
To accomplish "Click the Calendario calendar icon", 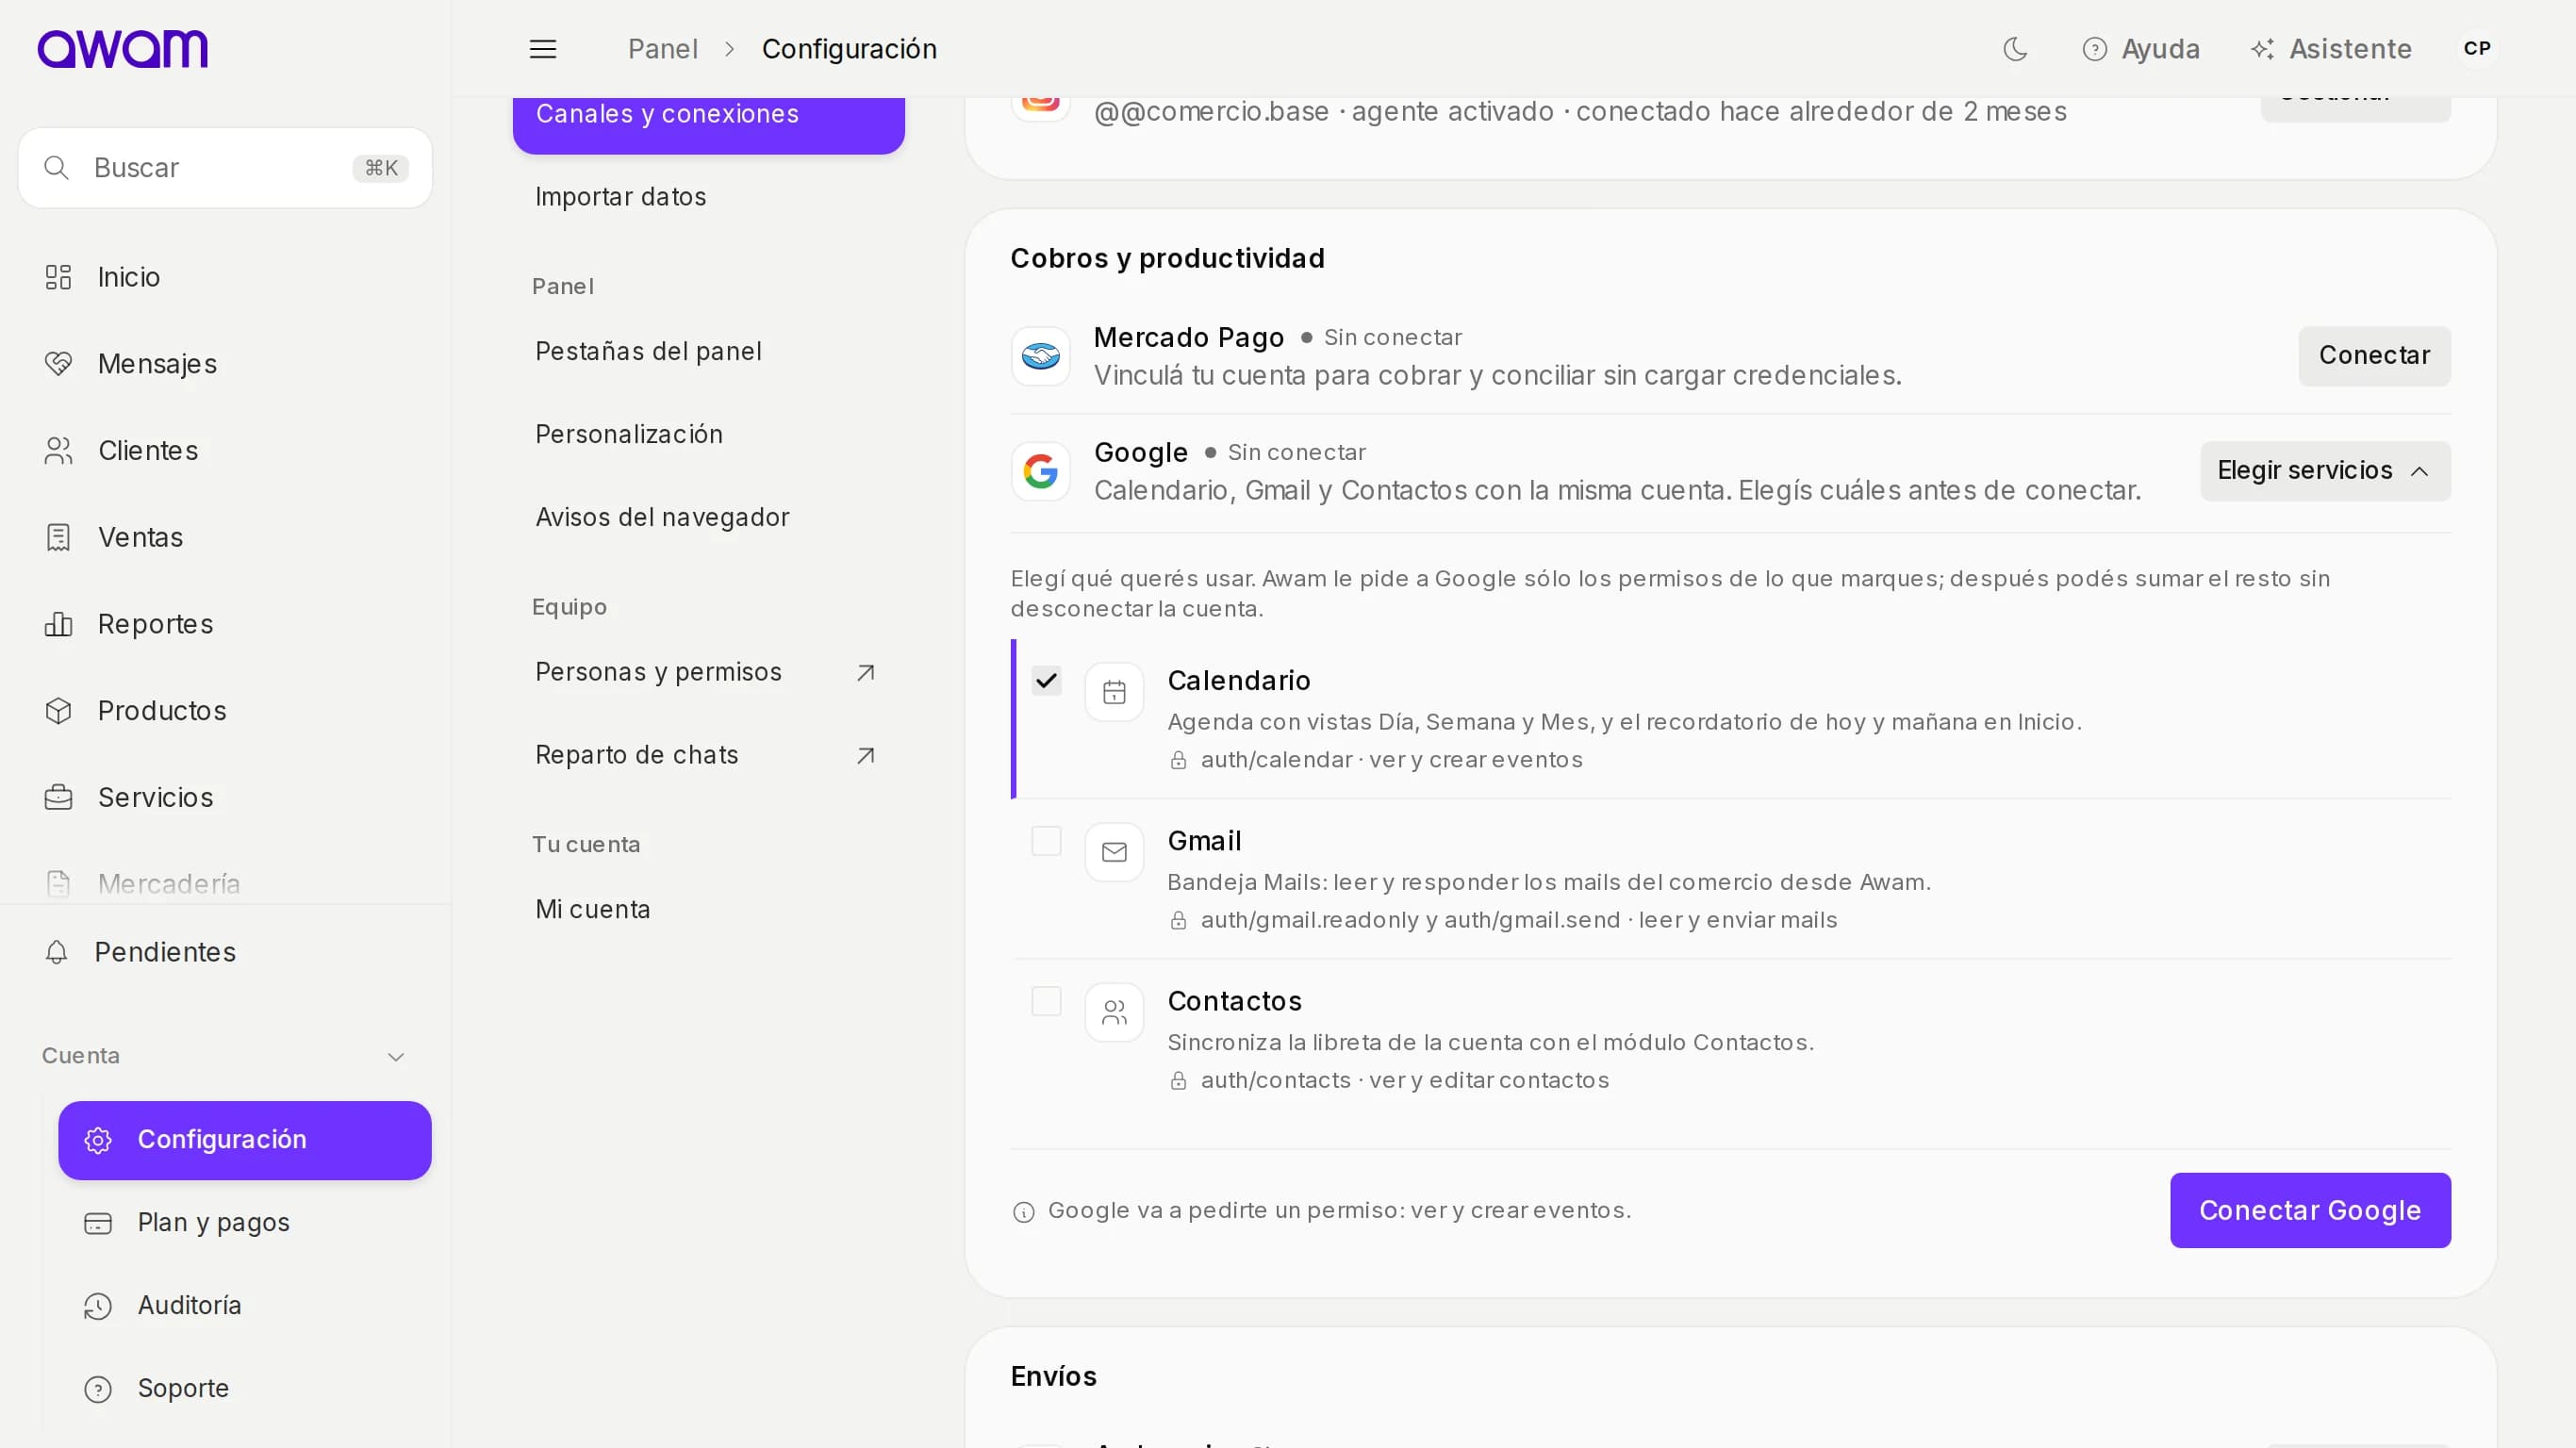I will tap(1114, 692).
